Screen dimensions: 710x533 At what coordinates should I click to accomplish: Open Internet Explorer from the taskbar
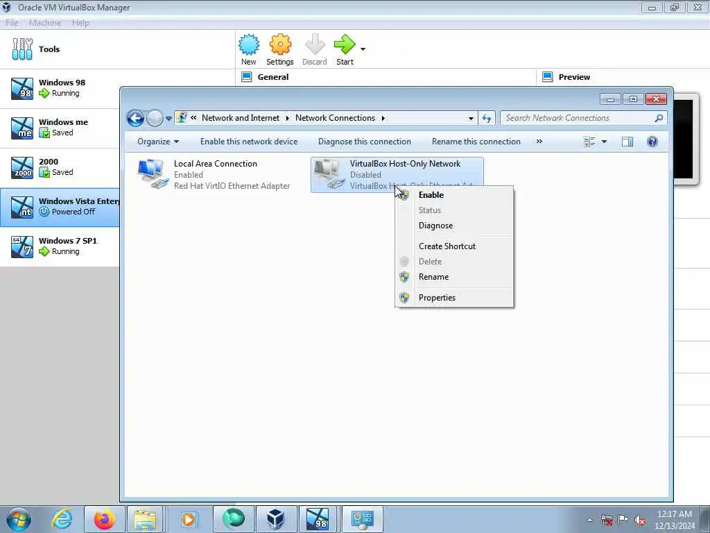coord(62,519)
